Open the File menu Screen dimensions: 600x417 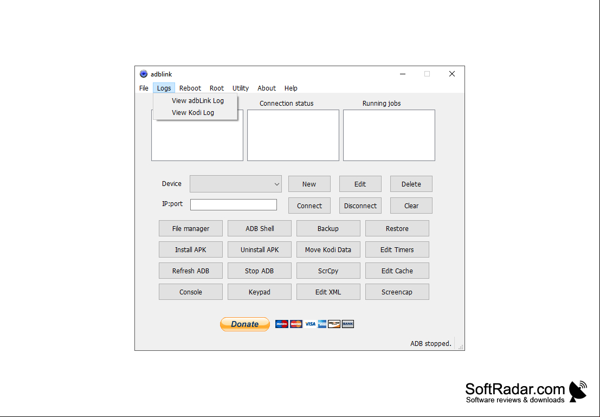(144, 88)
